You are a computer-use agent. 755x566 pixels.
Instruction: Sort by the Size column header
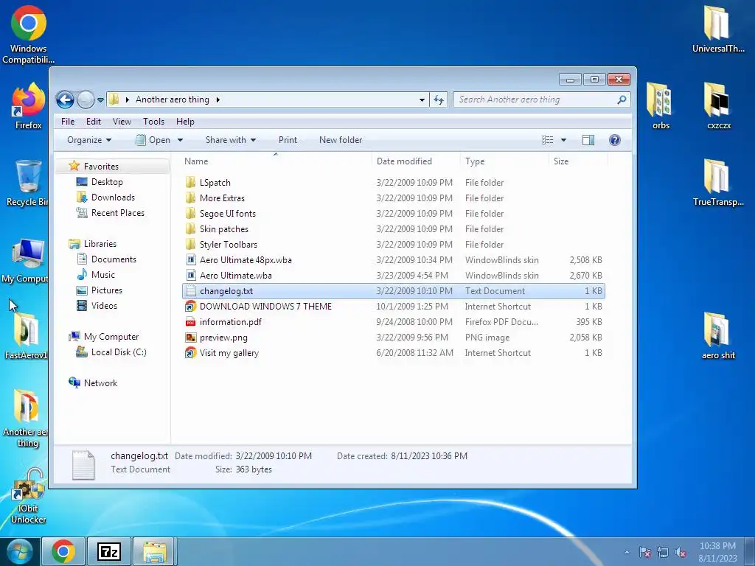click(578, 161)
